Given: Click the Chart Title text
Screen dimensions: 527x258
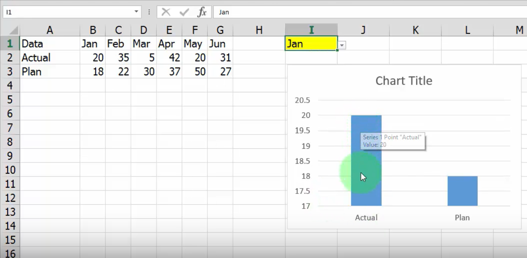Looking at the screenshot, I should click(404, 81).
